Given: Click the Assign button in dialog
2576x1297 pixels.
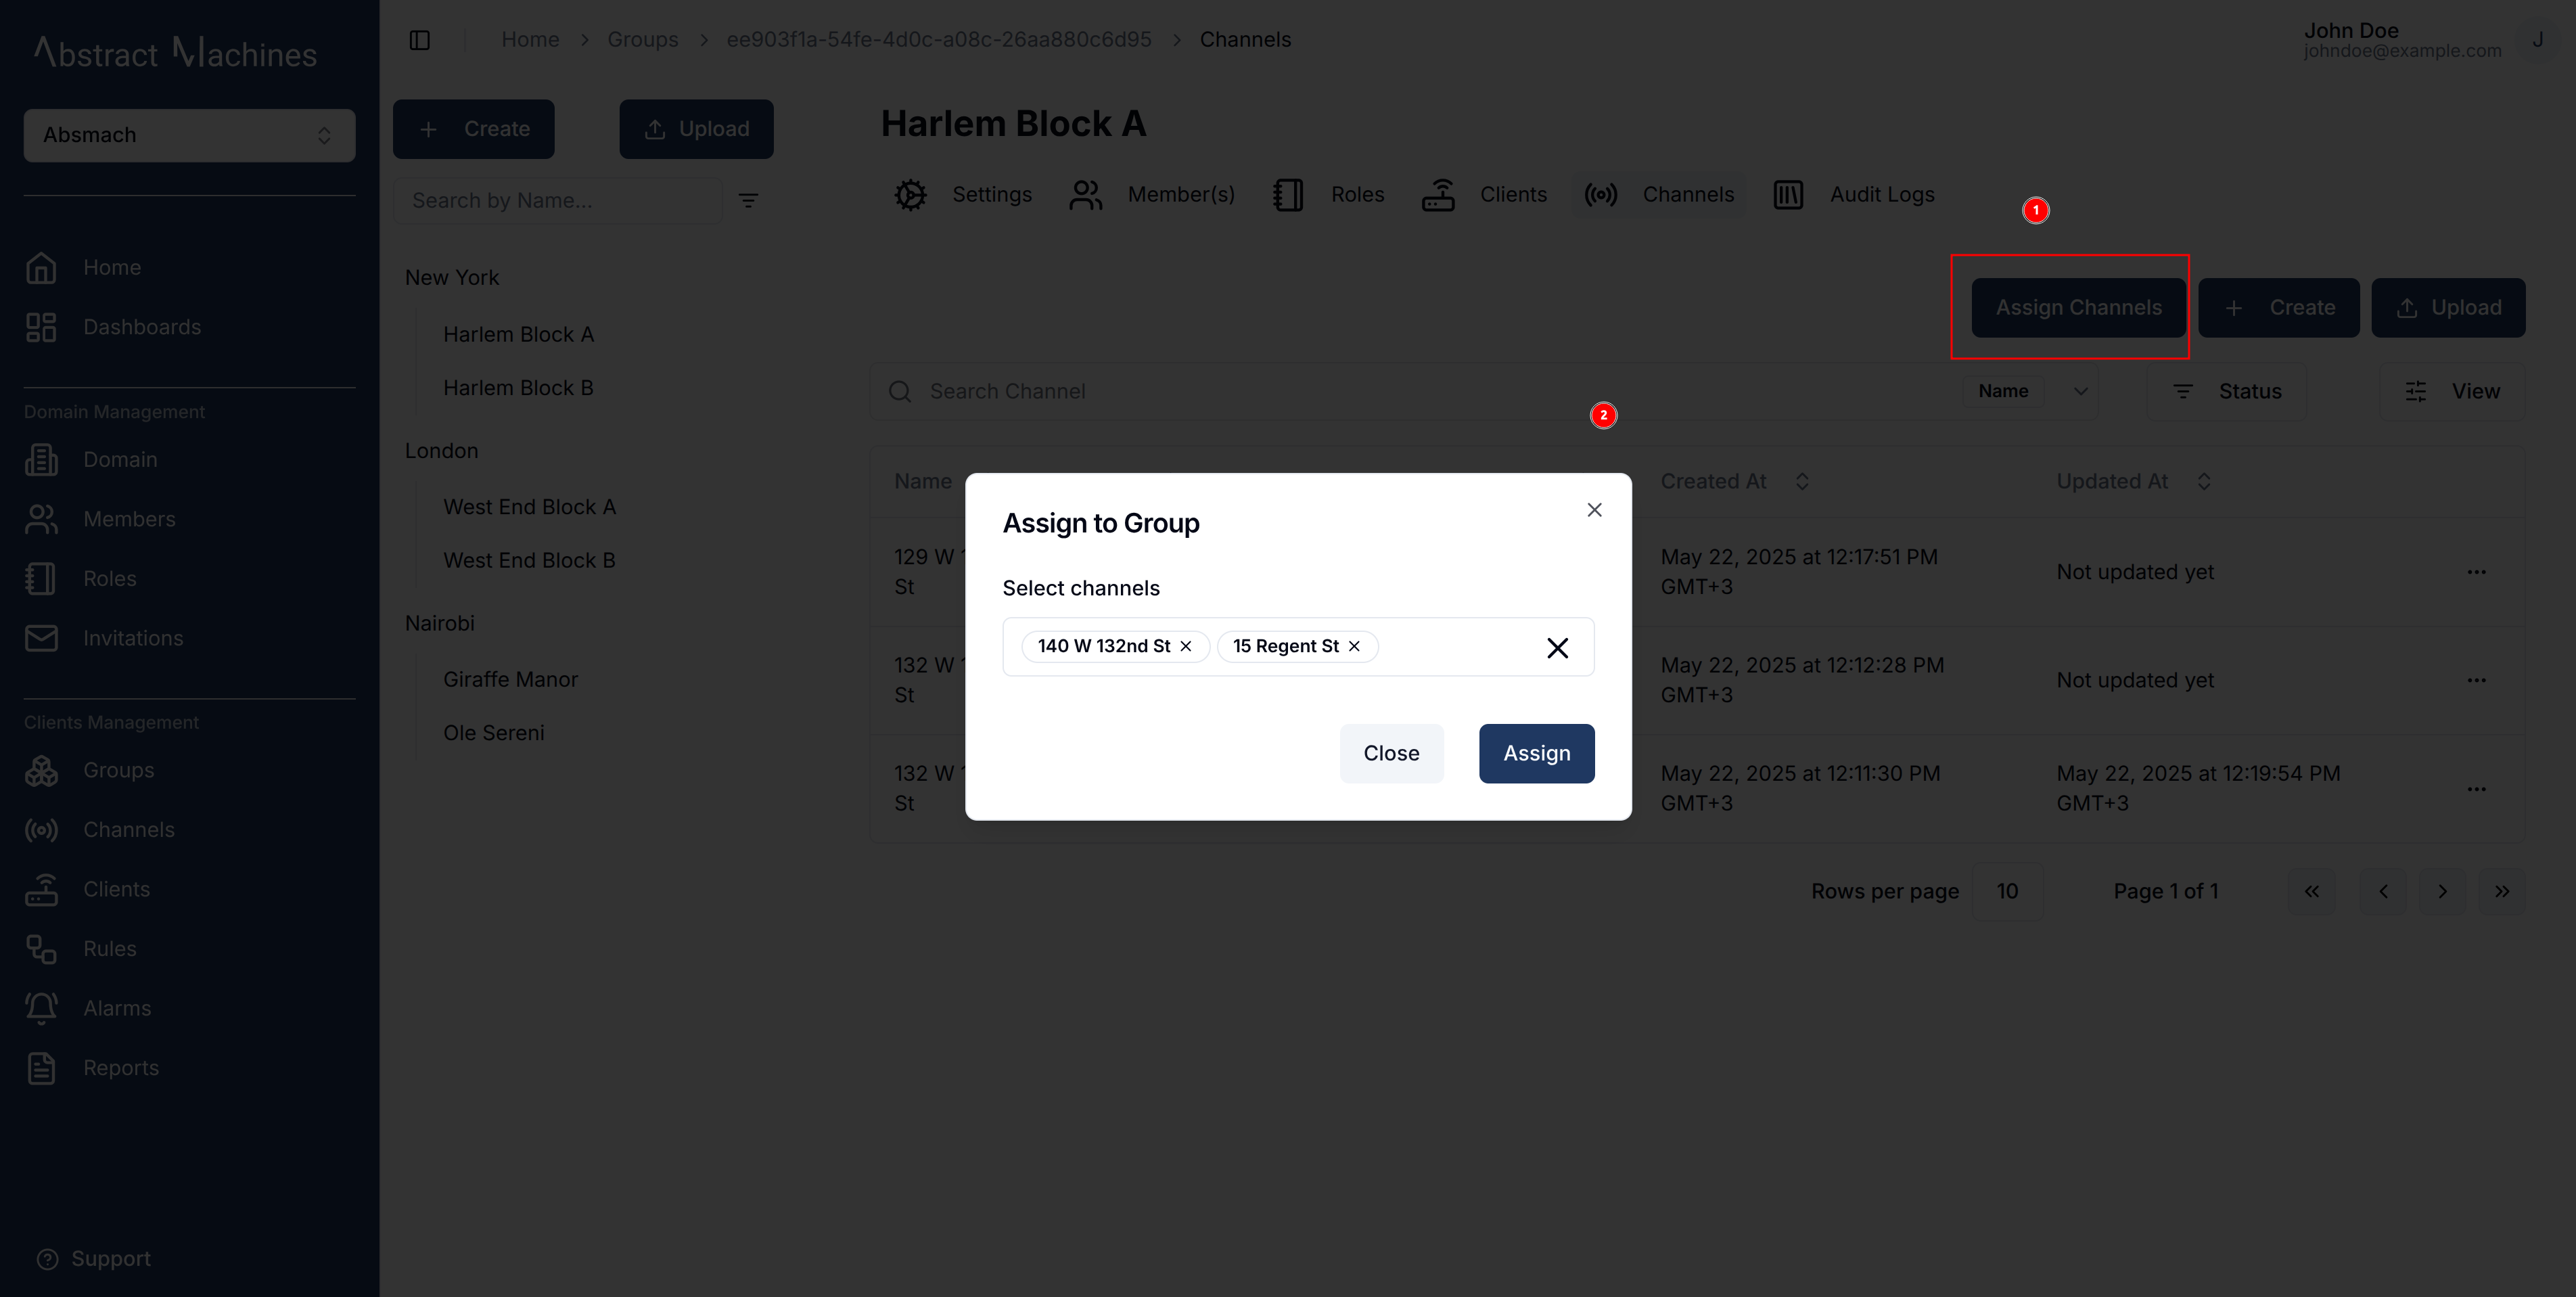Looking at the screenshot, I should click(x=1536, y=753).
